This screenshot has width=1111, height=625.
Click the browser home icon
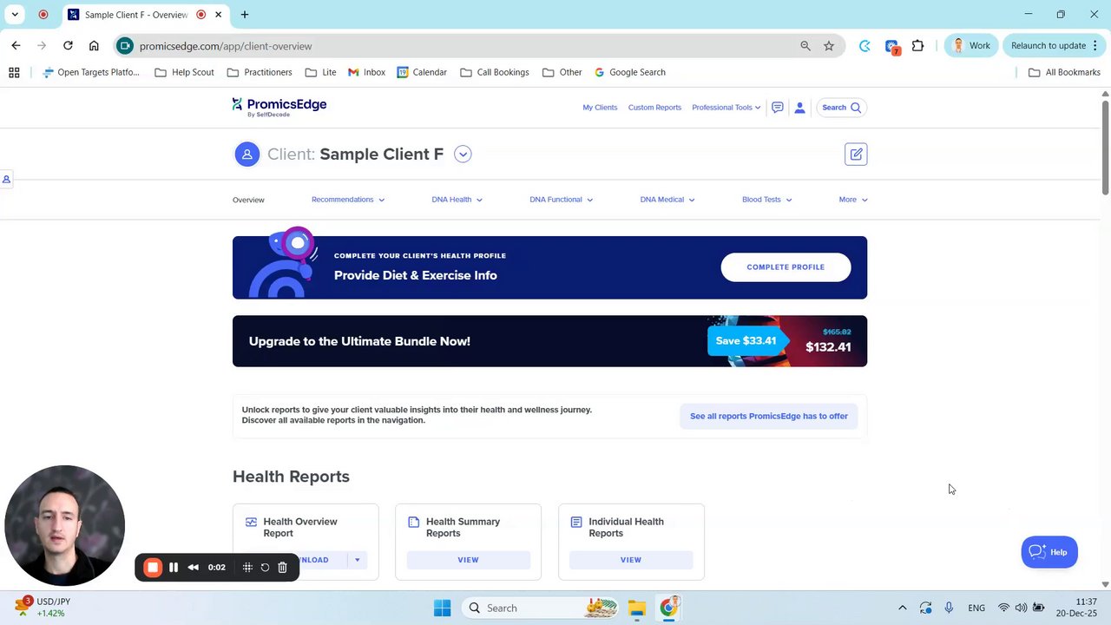pyautogui.click(x=94, y=45)
